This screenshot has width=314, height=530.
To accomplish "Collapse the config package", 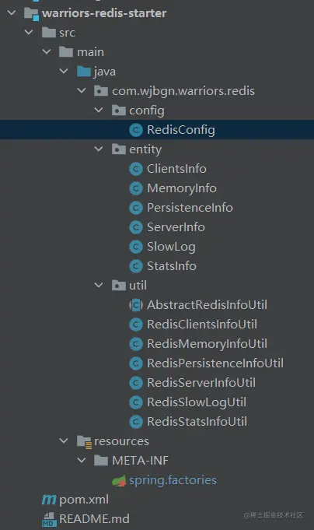I will pyautogui.click(x=99, y=111).
